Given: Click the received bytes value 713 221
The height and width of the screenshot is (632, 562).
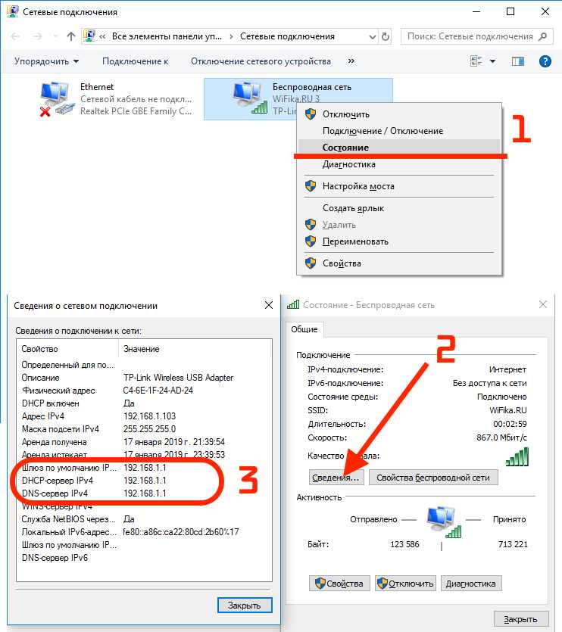Looking at the screenshot, I should tap(513, 544).
